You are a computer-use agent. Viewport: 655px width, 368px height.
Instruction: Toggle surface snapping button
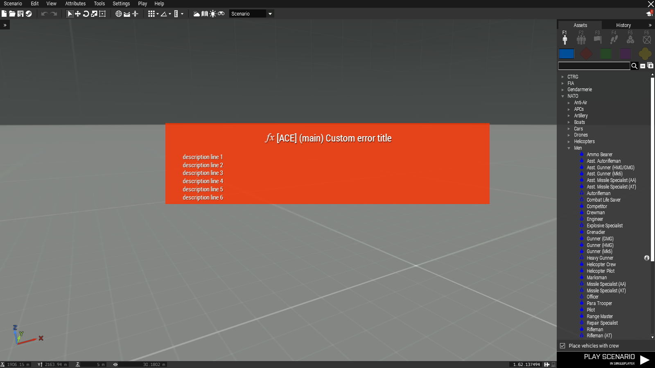pyautogui.click(x=127, y=13)
